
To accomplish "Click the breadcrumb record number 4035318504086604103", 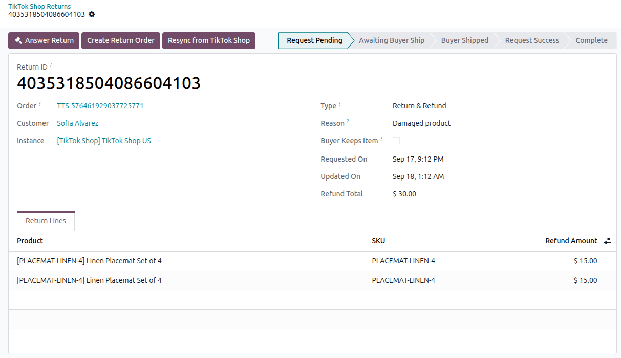I will tap(47, 14).
